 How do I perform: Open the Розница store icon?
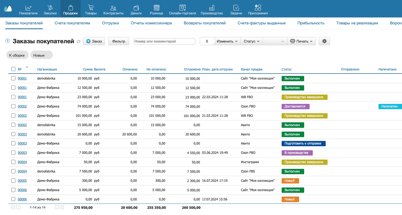[157, 8]
